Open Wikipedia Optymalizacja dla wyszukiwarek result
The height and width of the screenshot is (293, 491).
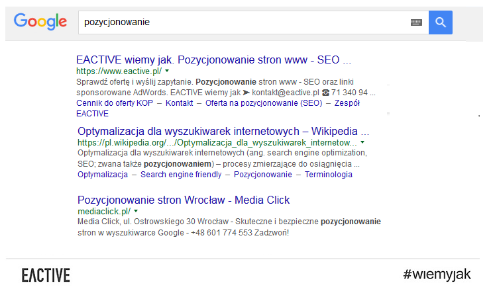click(x=223, y=131)
